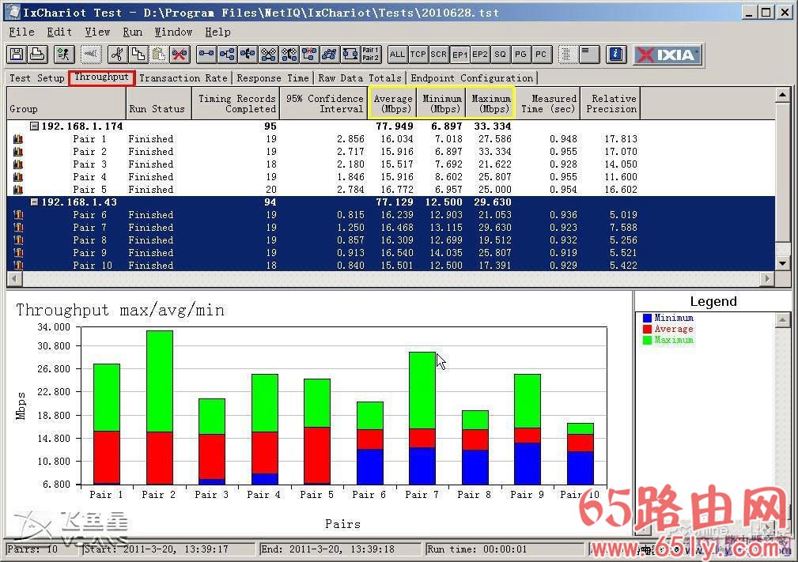Image resolution: width=798 pixels, height=562 pixels.
Task: Toggle the EP1 grouping button
Action: [x=460, y=55]
